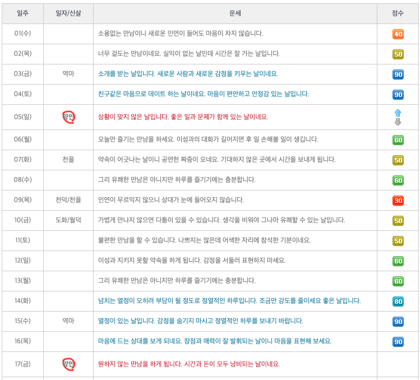Click the blue text starting '넘치는 열정이 오히려'
Viewport: 420px width, 380px height.
click(x=229, y=301)
